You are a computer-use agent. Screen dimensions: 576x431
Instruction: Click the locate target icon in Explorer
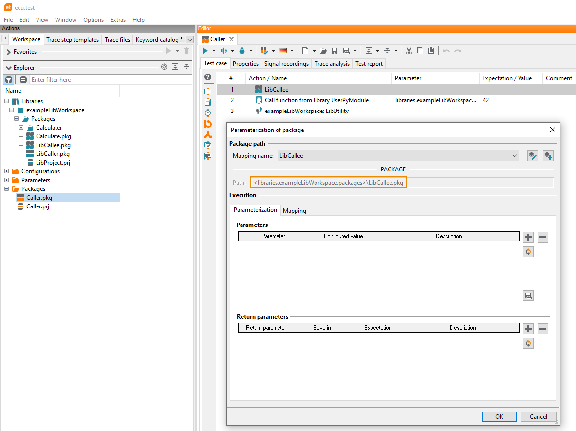(164, 67)
